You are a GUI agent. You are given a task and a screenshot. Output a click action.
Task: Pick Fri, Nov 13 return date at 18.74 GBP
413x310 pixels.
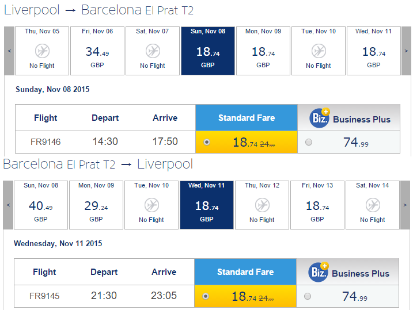click(x=317, y=205)
